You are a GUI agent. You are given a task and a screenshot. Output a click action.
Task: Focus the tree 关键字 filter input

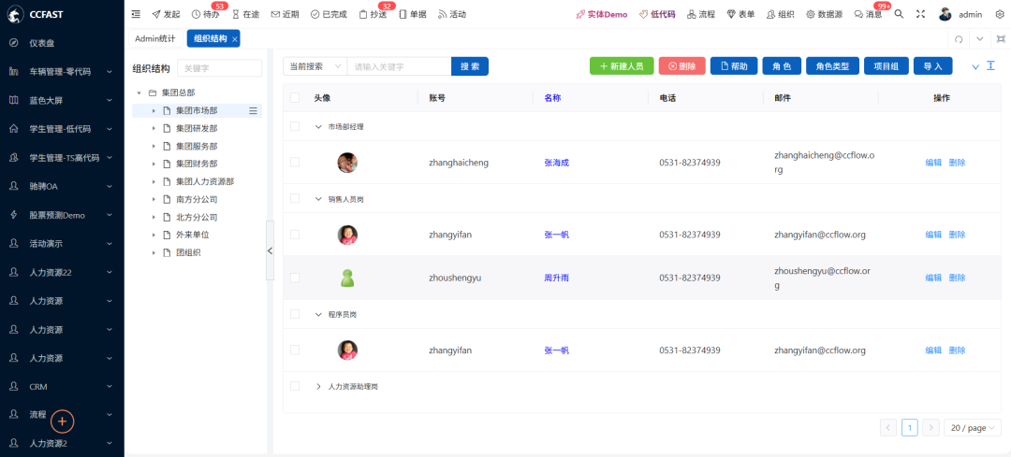219,68
